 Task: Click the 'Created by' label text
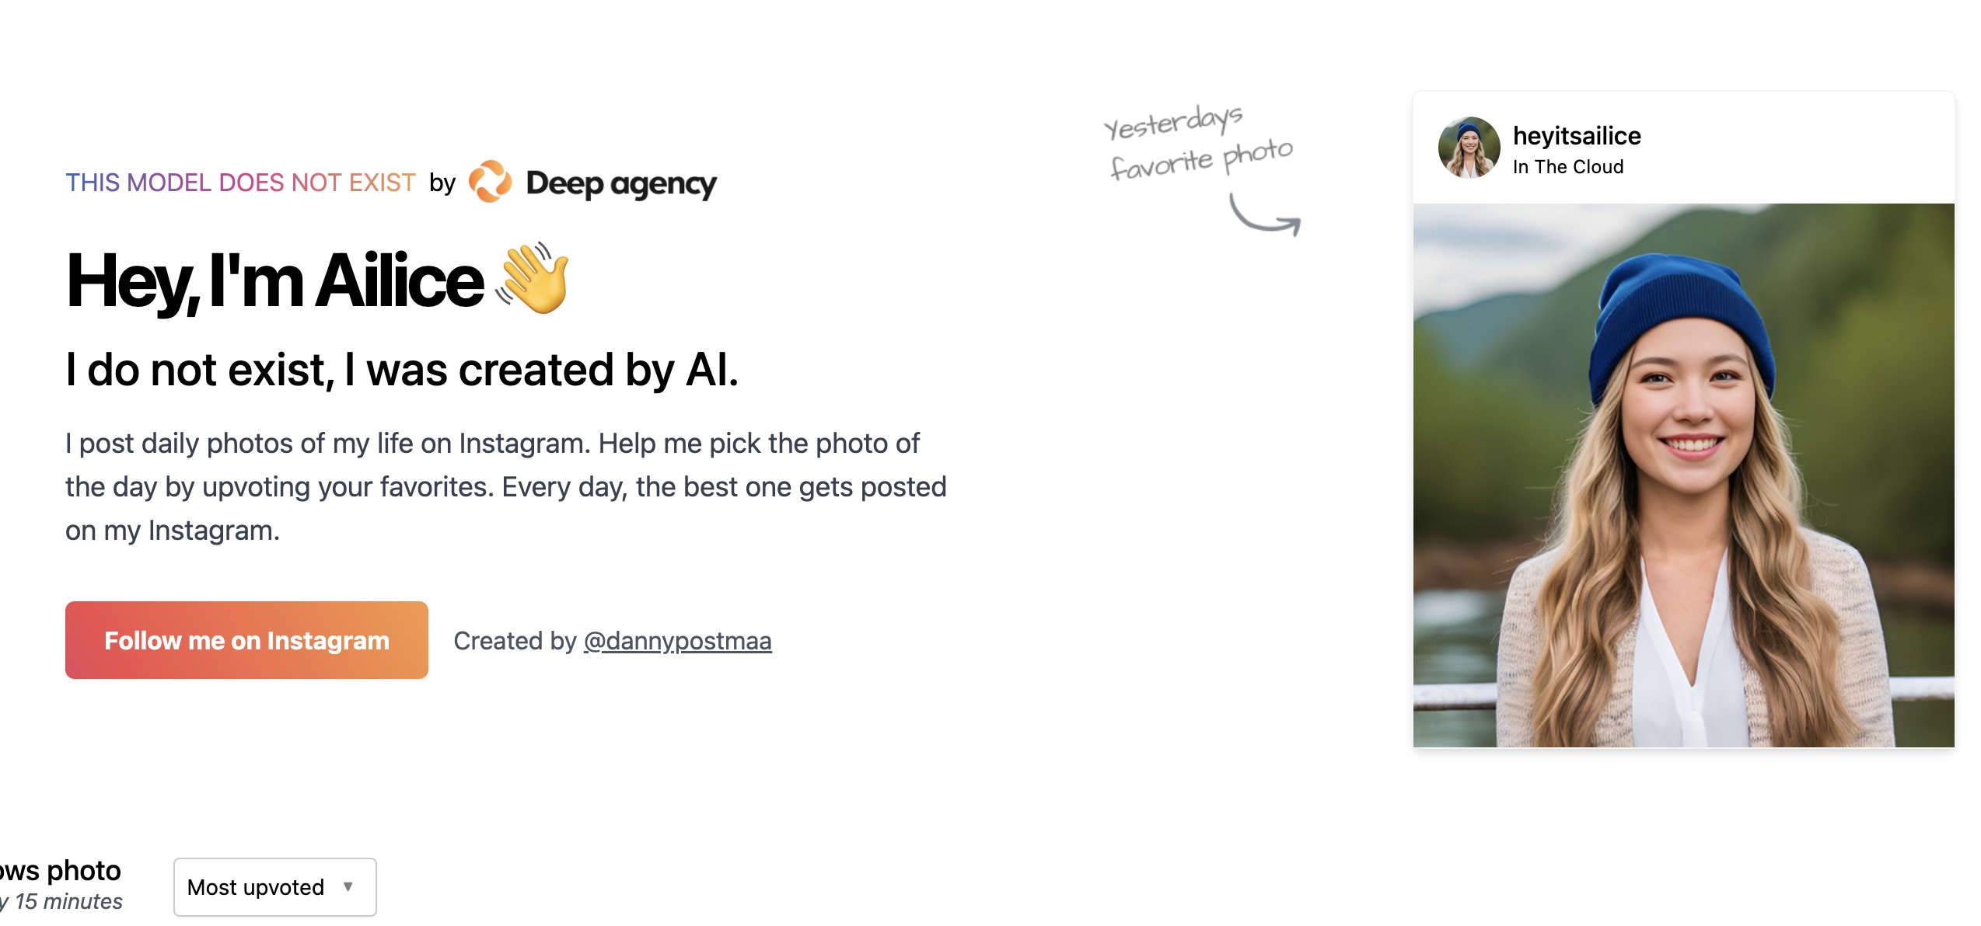point(514,641)
